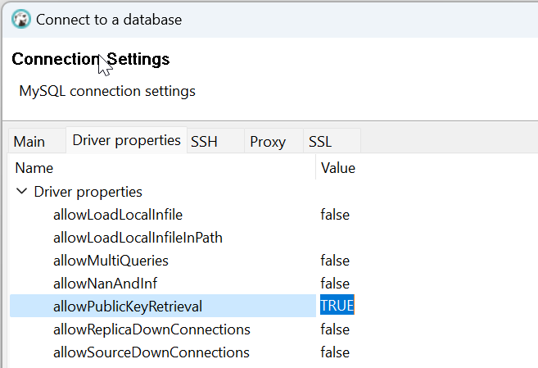Switch to the SSL tab
This screenshot has height=368, width=538.
[320, 142]
